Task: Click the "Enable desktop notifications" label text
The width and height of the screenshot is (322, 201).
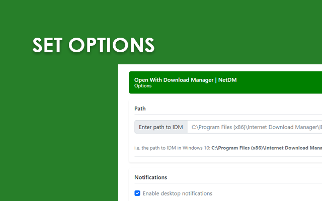Action: [177, 193]
